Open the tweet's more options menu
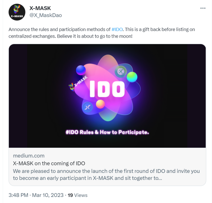212x203 pixels. (x=203, y=8)
